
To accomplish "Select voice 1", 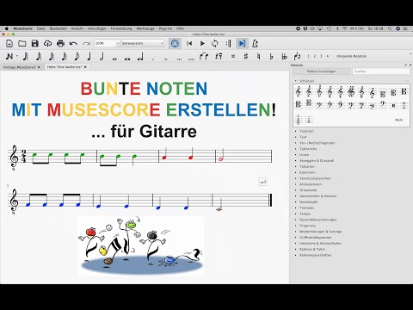I will (308, 56).
